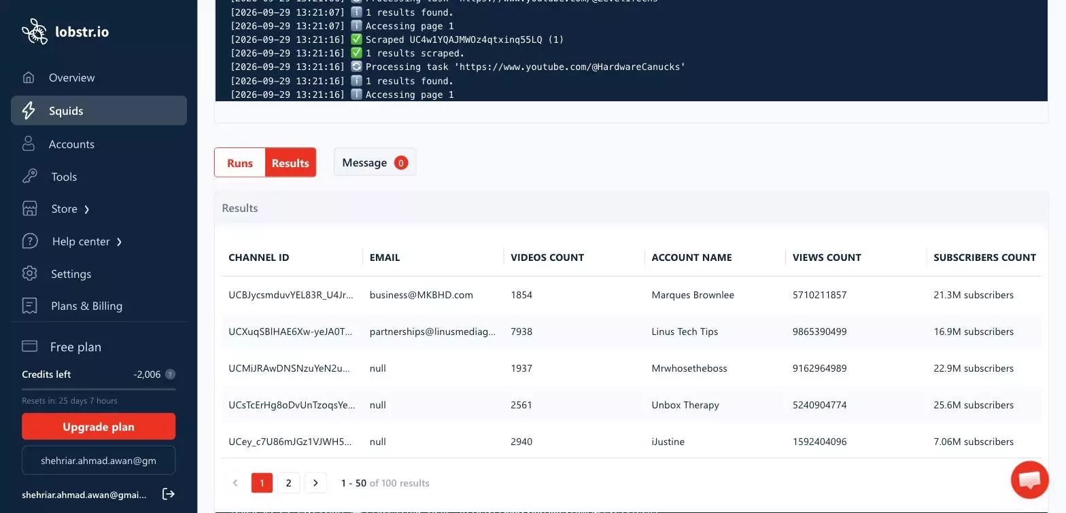Click the Plans & Billing receipt icon

pyautogui.click(x=29, y=306)
